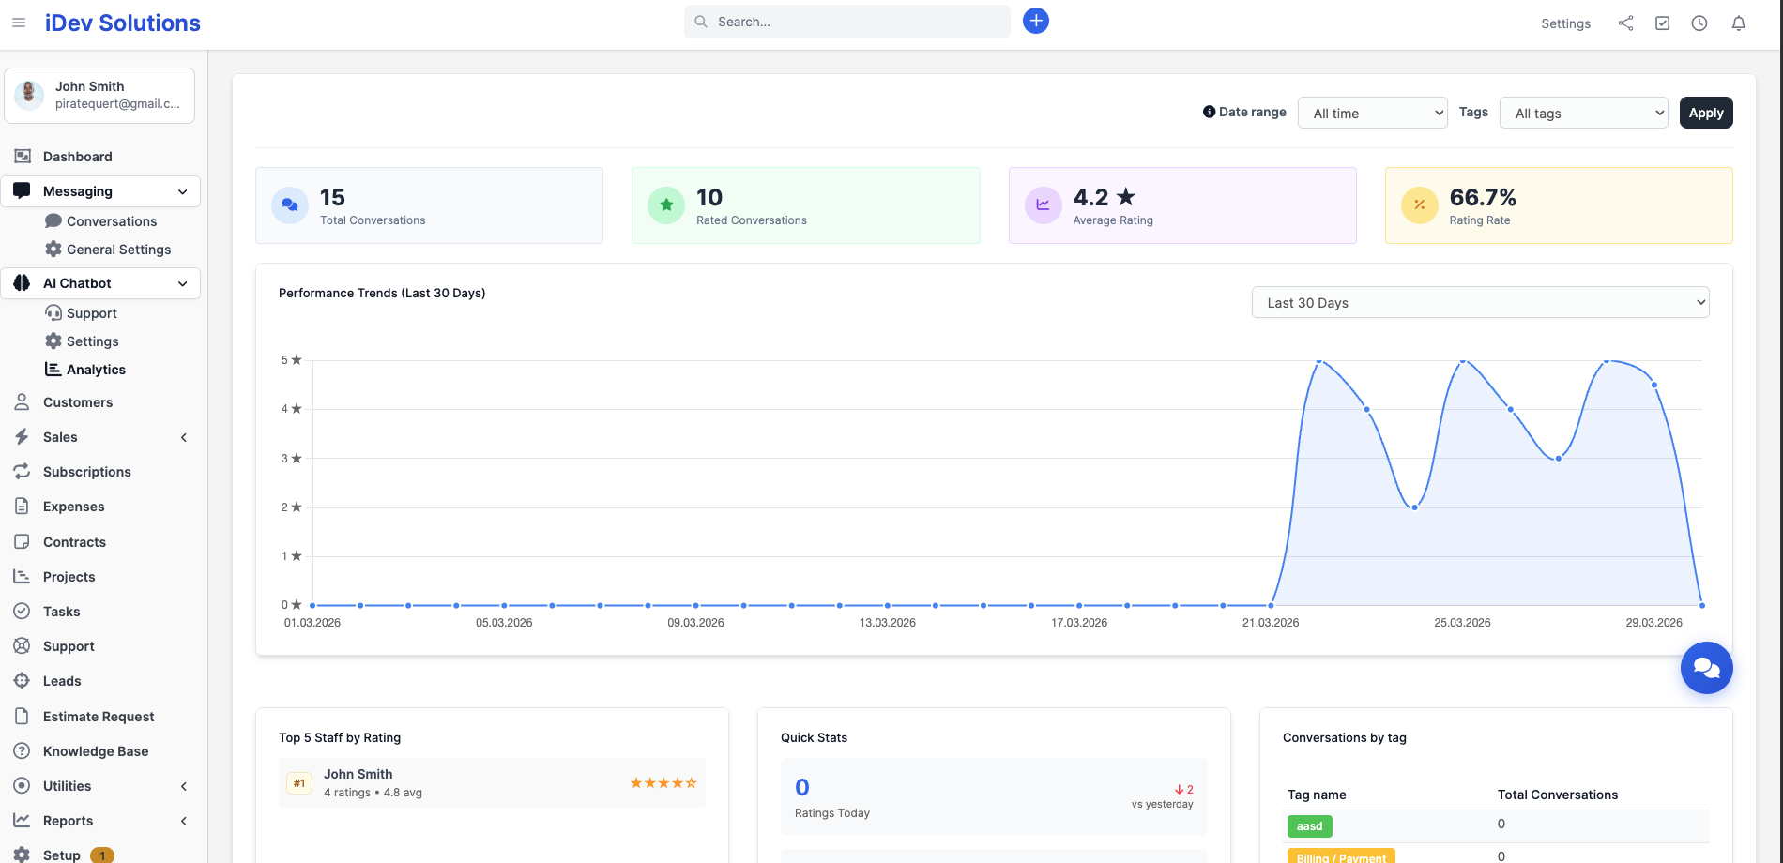The image size is (1783, 863).
Task: Go to Subscriptions in sidebar
Action: [x=86, y=472]
